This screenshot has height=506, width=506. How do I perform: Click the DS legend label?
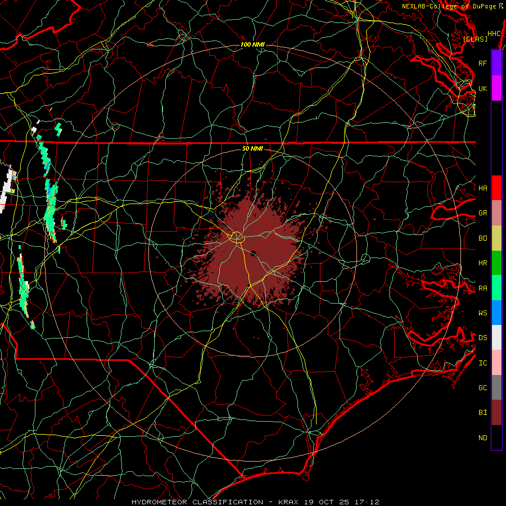click(x=482, y=338)
